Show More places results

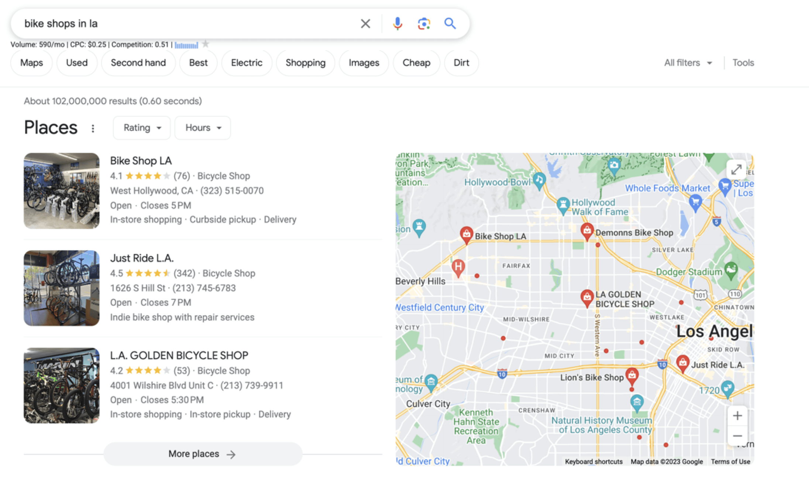point(203,454)
